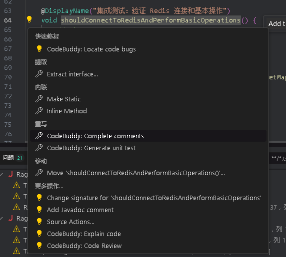The width and height of the screenshot is (286, 257).
Task: Click the 21 problems count badge
Action: [19, 158]
